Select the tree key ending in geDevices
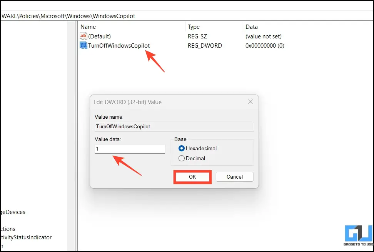 (13, 212)
